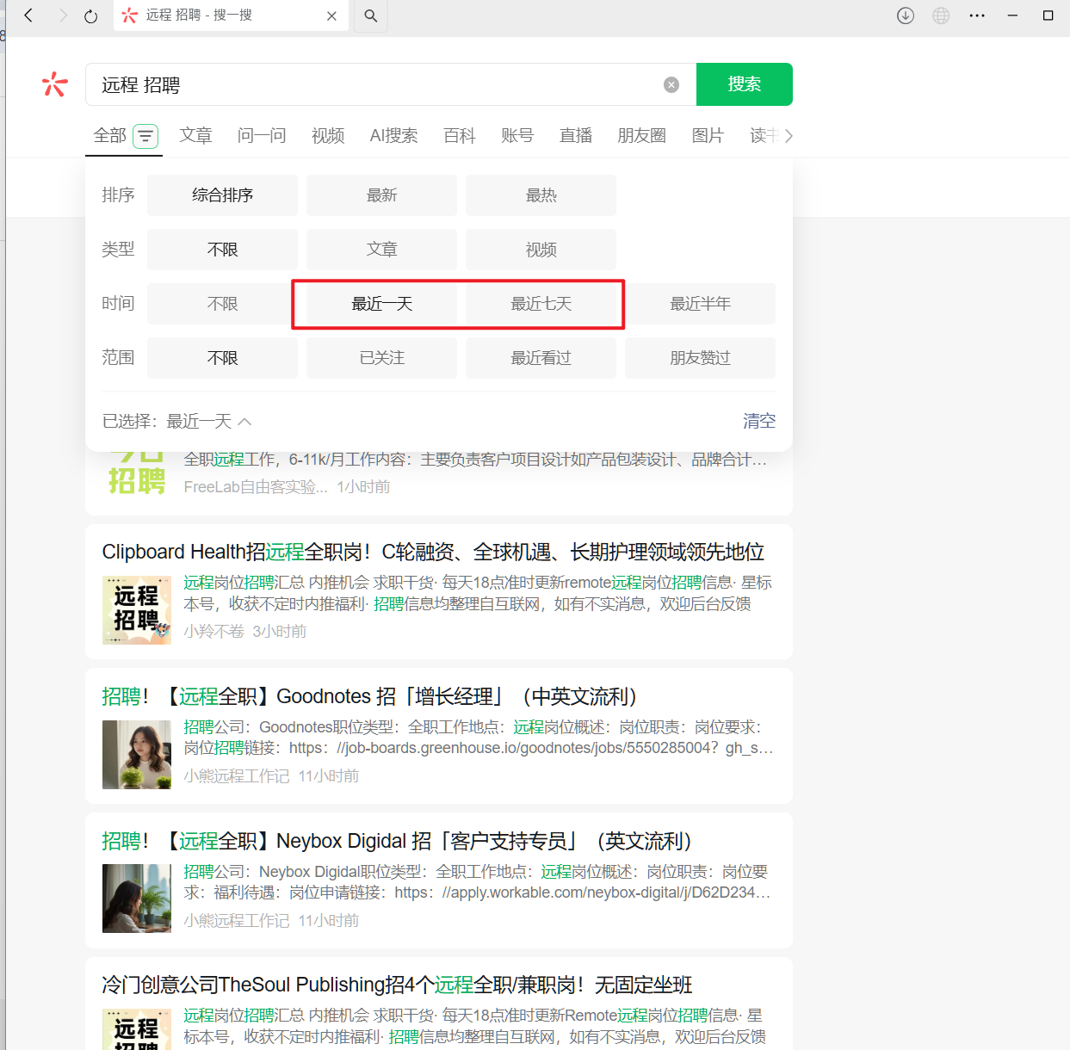
Task: Limit range to 最近看过
Action: (x=541, y=358)
